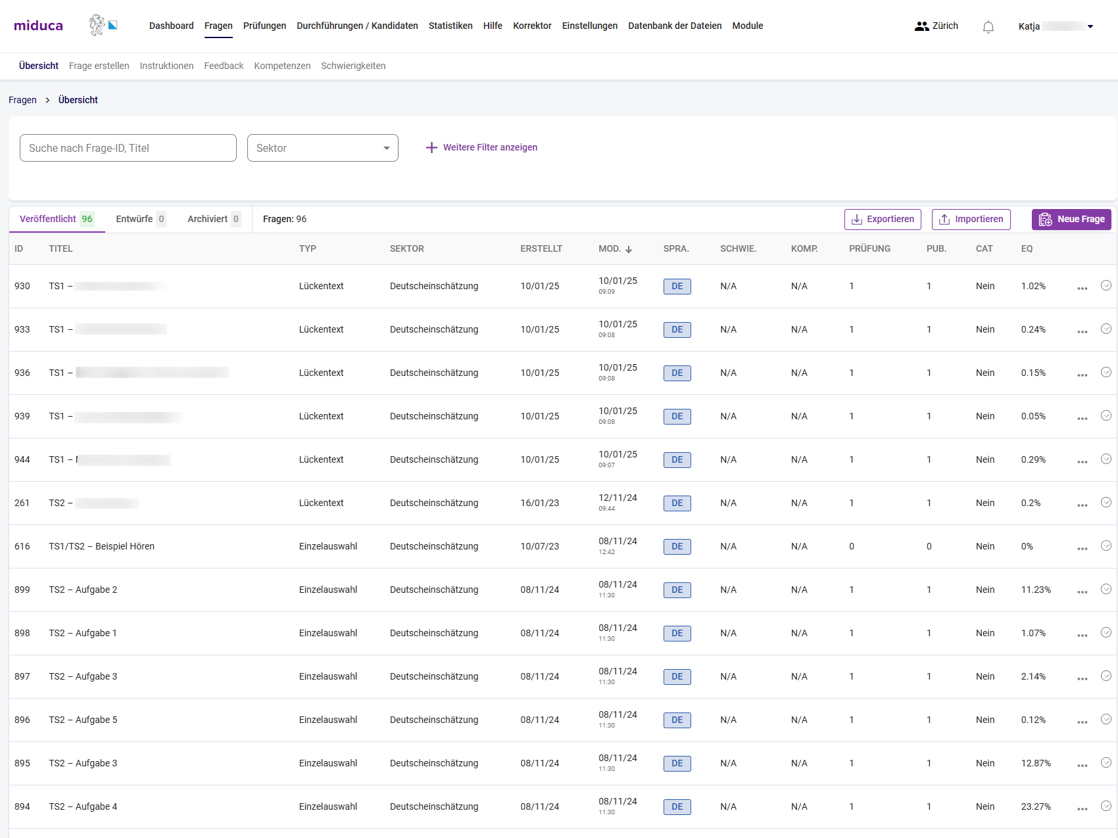This screenshot has width=1118, height=838.
Task: Toggle the status check circle for question 933
Action: [x=1106, y=329]
